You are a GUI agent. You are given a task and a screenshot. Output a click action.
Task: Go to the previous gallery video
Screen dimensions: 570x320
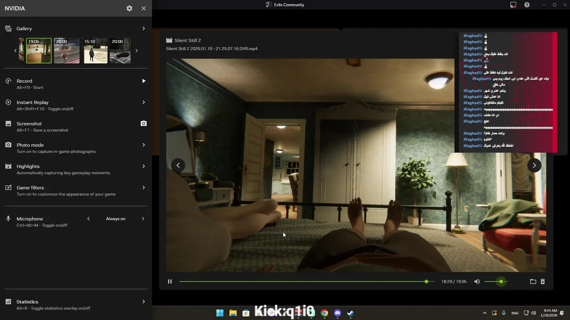click(x=178, y=165)
